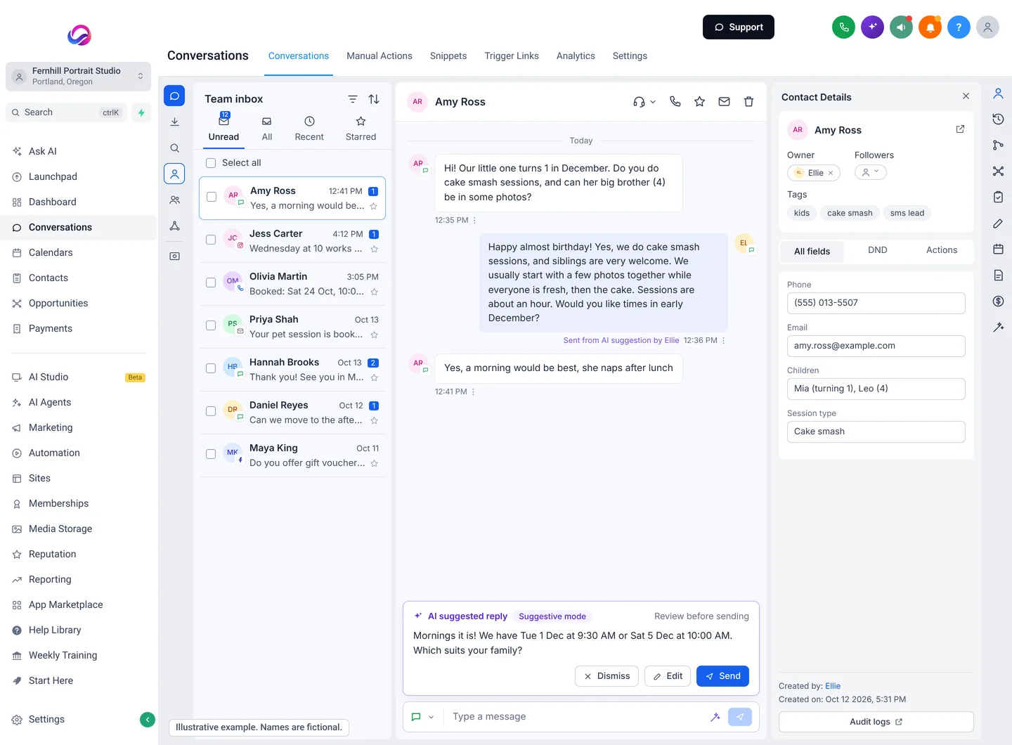Open the search icon in inbox rail

[x=174, y=148]
